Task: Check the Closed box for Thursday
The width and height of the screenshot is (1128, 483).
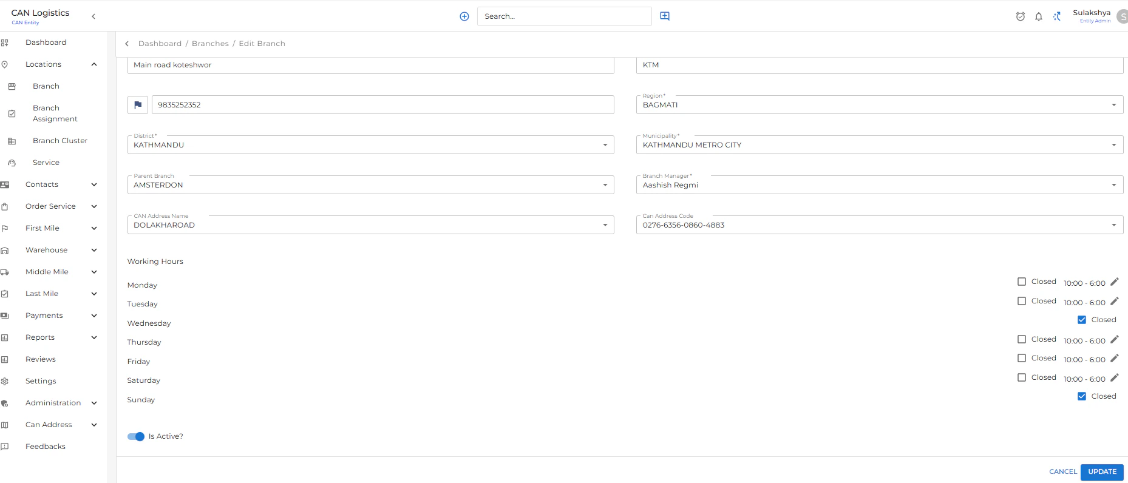Action: 1022,339
